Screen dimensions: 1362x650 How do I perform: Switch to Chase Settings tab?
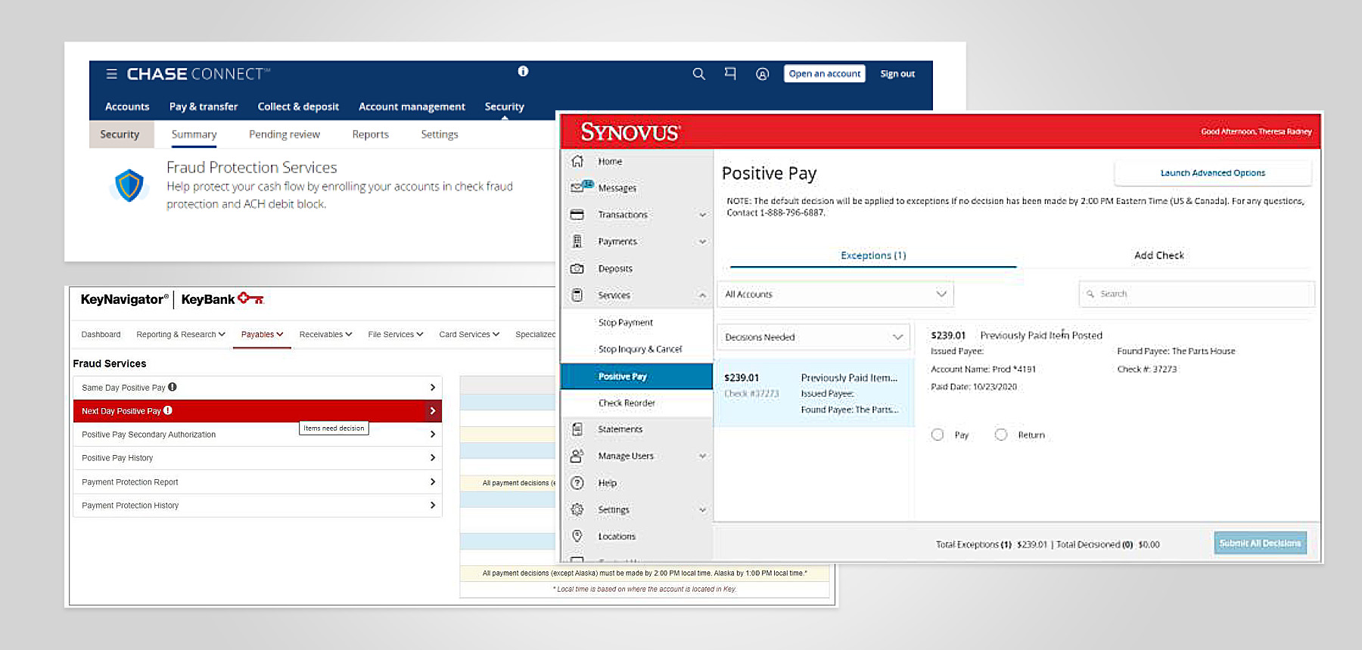[x=440, y=135]
